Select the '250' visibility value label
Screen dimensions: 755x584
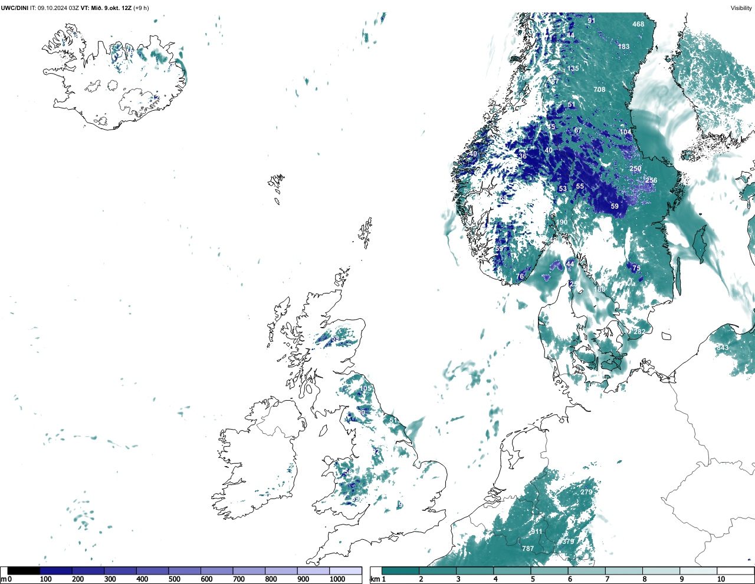pos(635,169)
